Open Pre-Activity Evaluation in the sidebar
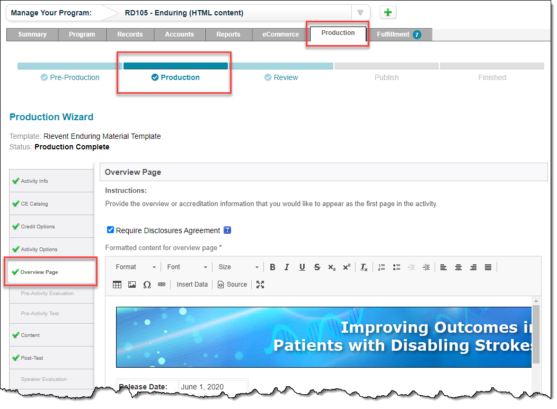 pos(51,294)
